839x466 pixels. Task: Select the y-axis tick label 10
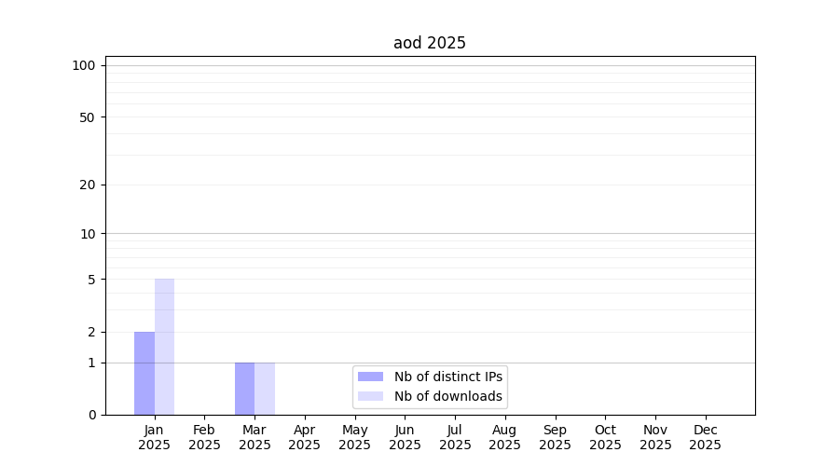coord(88,234)
